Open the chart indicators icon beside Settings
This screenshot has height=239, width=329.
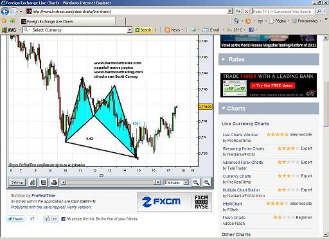(33, 182)
